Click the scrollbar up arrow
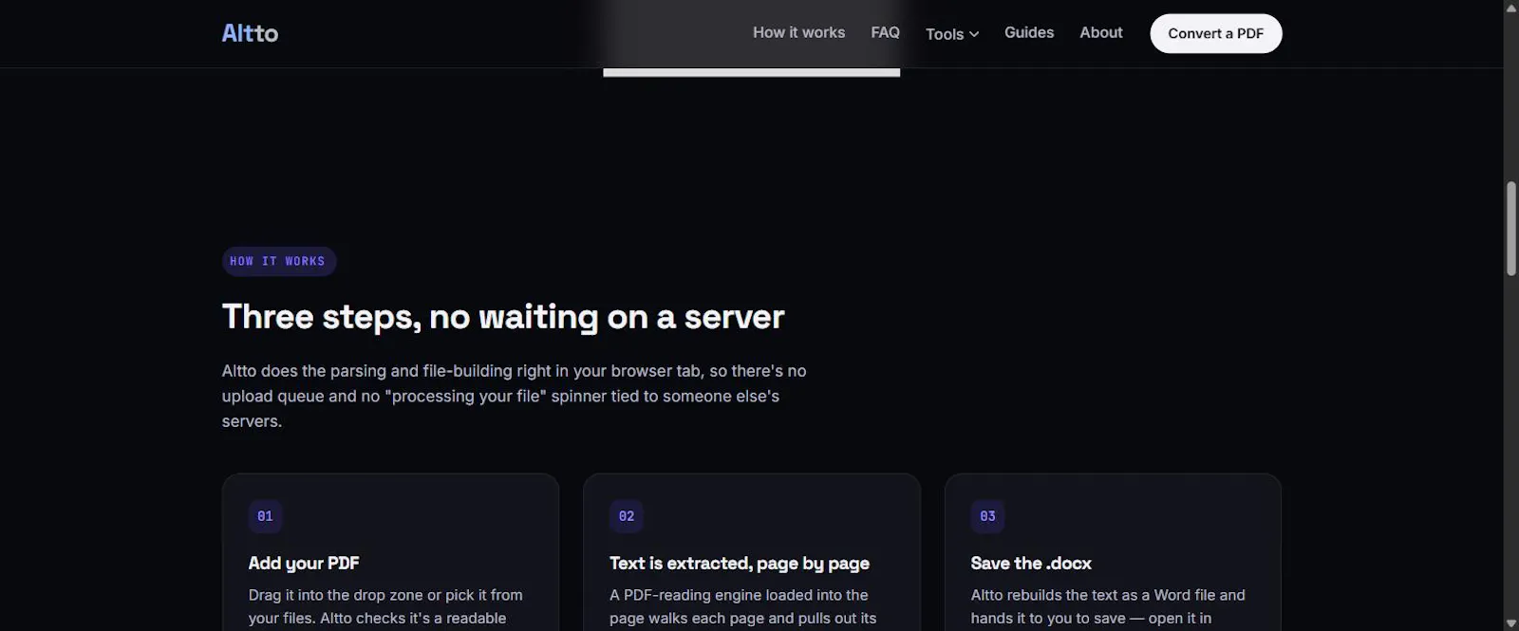Viewport: 1519px width, 631px height. point(1510,8)
